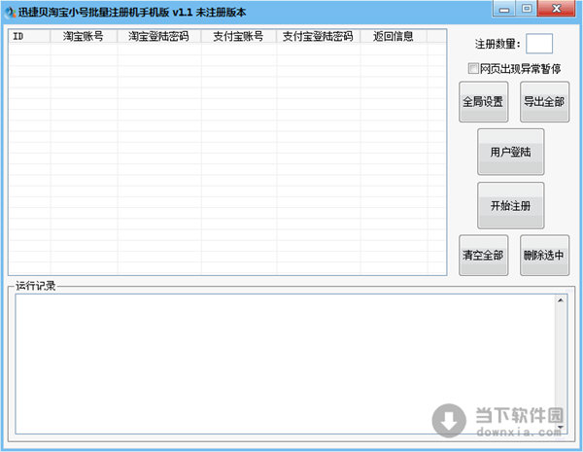Viewport: 583px width, 452px height.
Task: Minimize the window
Action: pos(504,9)
